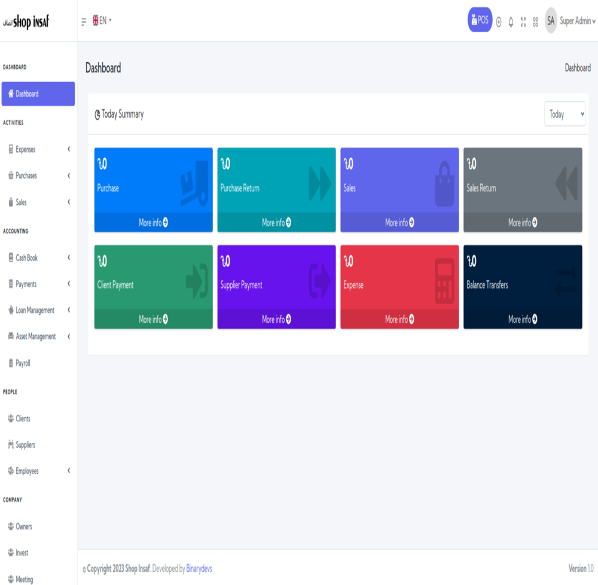Open the notifications bell icon
The image size is (598, 585).
(511, 22)
